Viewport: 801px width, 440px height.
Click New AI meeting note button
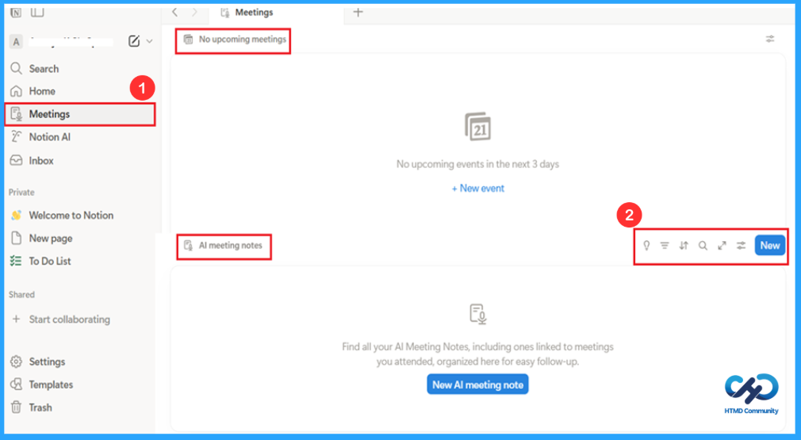click(477, 385)
